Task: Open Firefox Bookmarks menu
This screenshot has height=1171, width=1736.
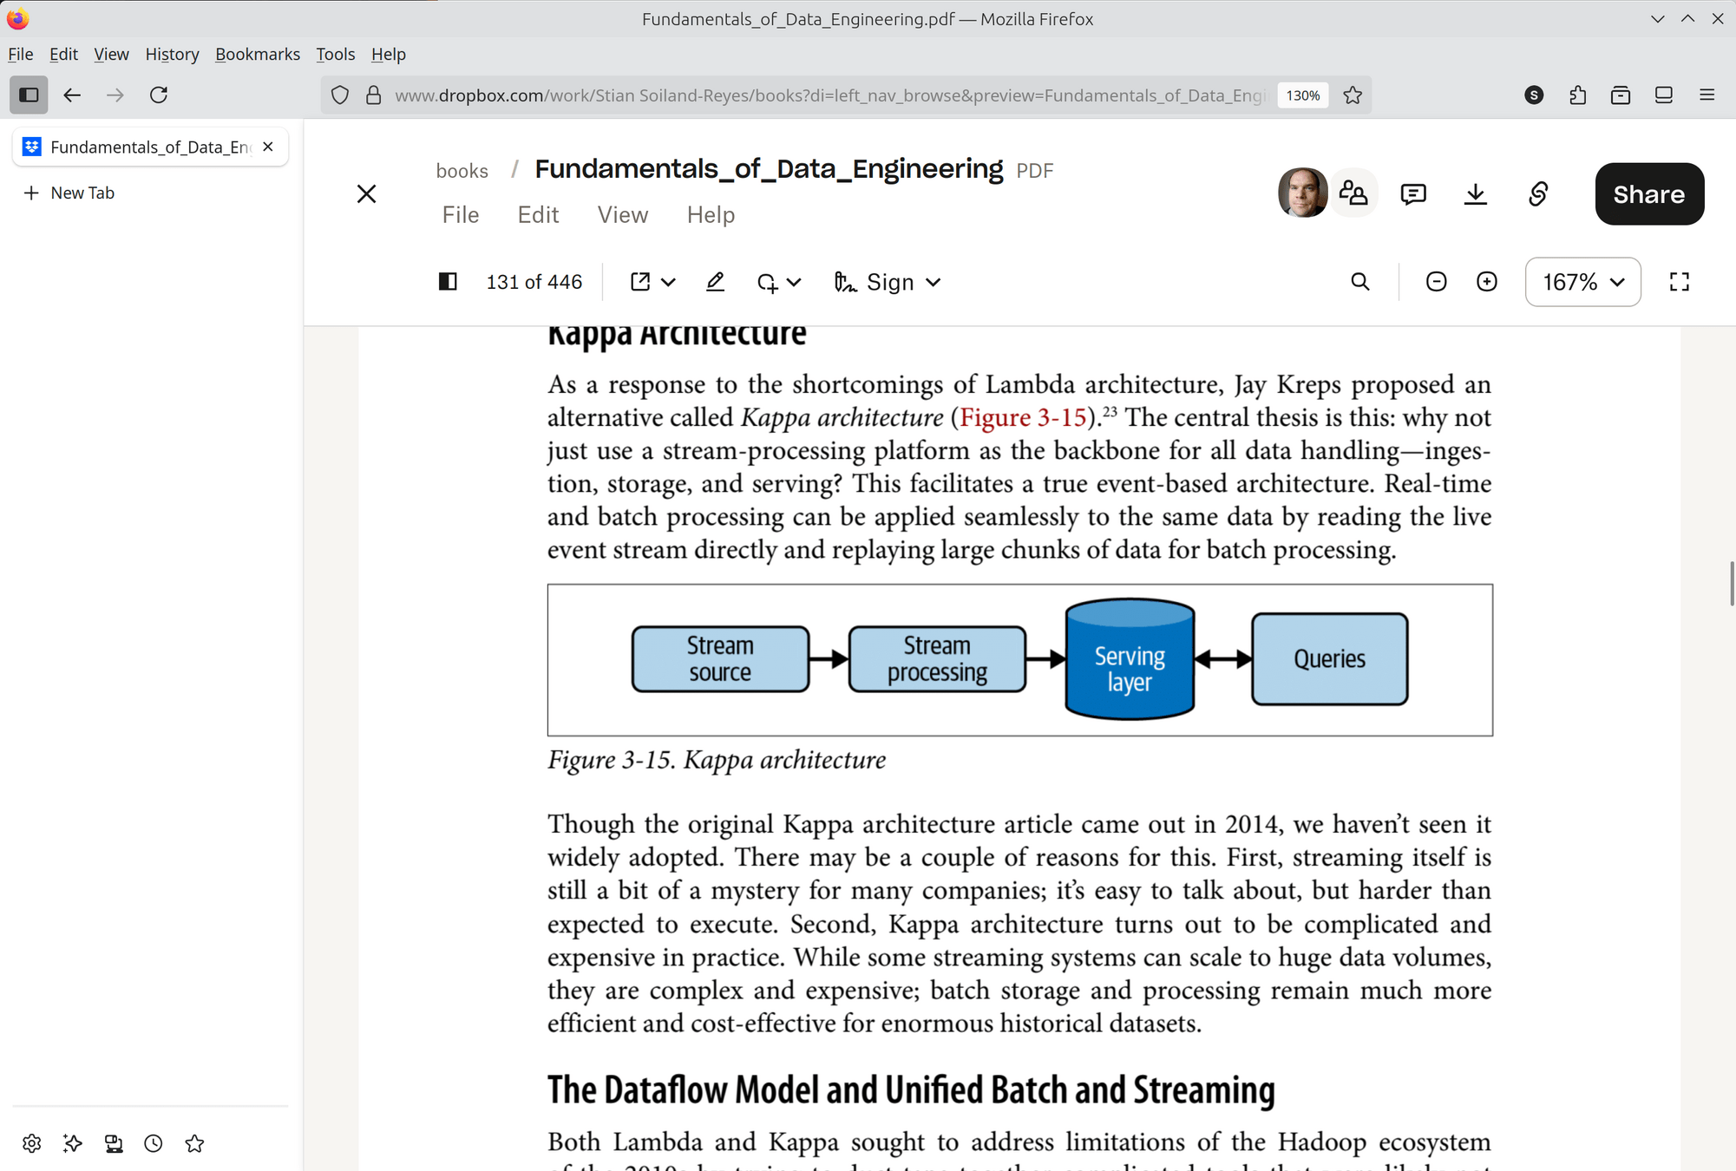Action: pos(257,54)
